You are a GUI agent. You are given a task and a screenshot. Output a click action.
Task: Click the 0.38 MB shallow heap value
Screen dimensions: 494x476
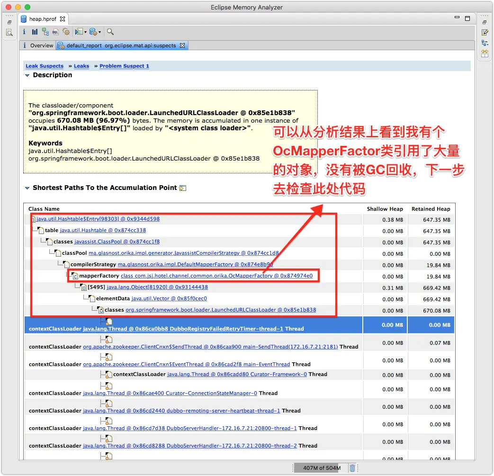pos(393,220)
